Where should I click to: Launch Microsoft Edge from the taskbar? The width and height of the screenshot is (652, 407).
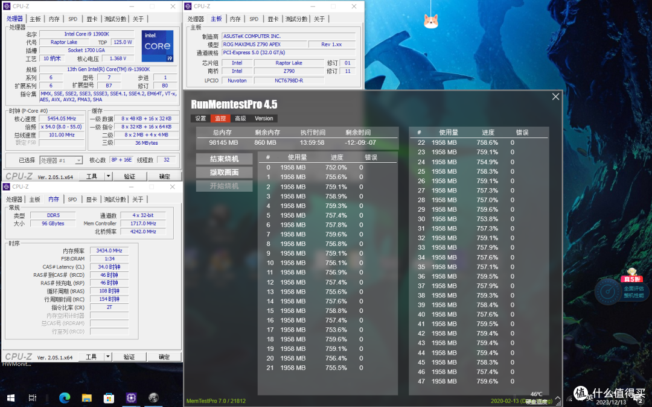click(x=65, y=398)
